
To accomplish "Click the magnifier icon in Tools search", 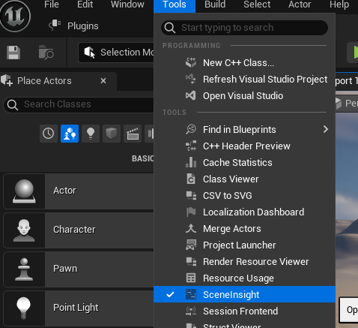I will [x=170, y=28].
